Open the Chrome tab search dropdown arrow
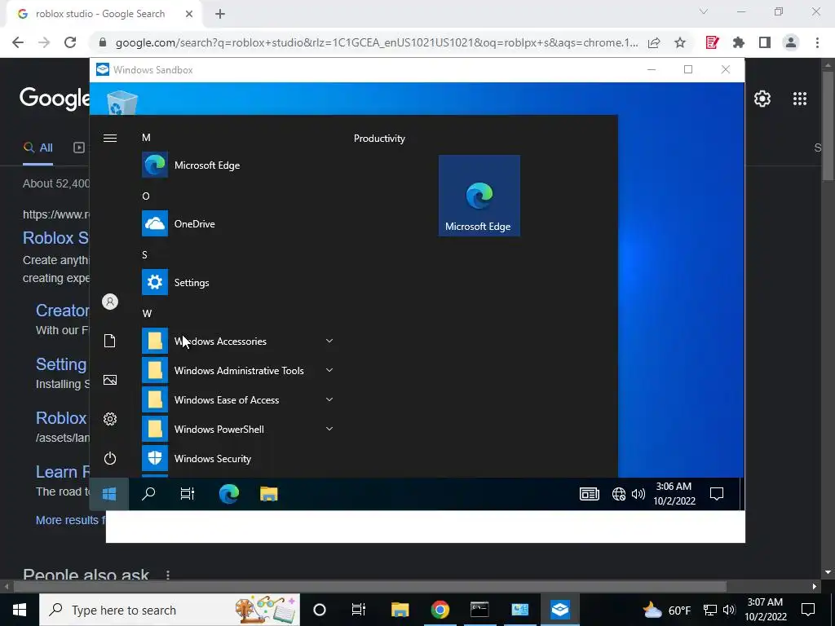The image size is (835, 626). pos(704,11)
